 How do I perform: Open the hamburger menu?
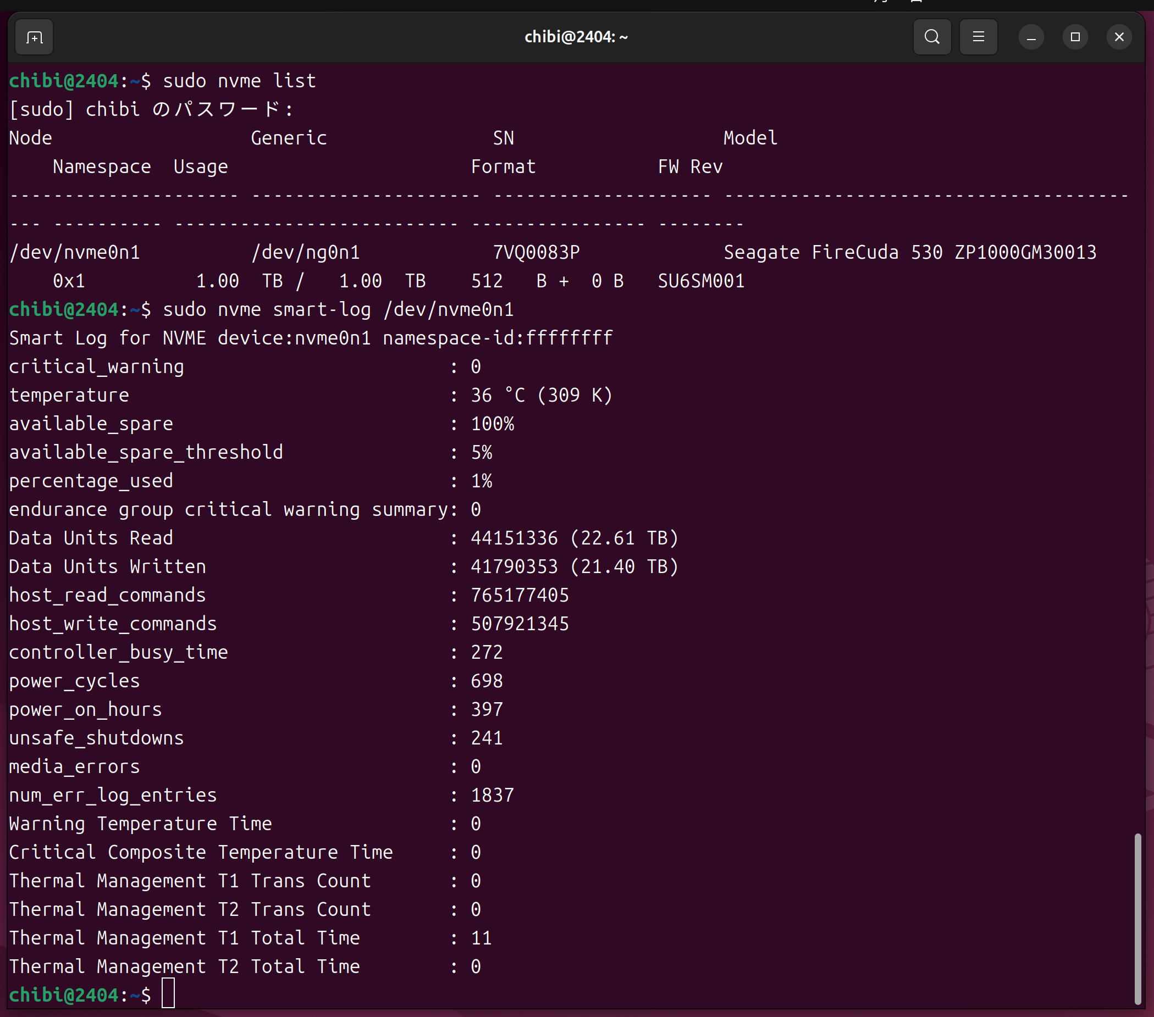tap(978, 37)
